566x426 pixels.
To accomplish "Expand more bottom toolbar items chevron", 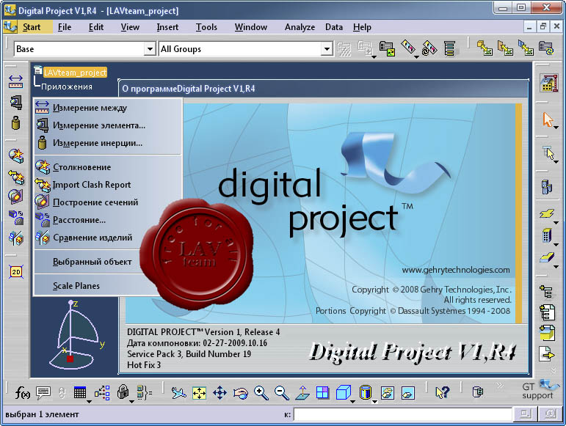I will click(500, 386).
